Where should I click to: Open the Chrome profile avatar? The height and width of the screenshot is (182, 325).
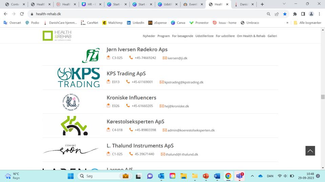click(311, 14)
